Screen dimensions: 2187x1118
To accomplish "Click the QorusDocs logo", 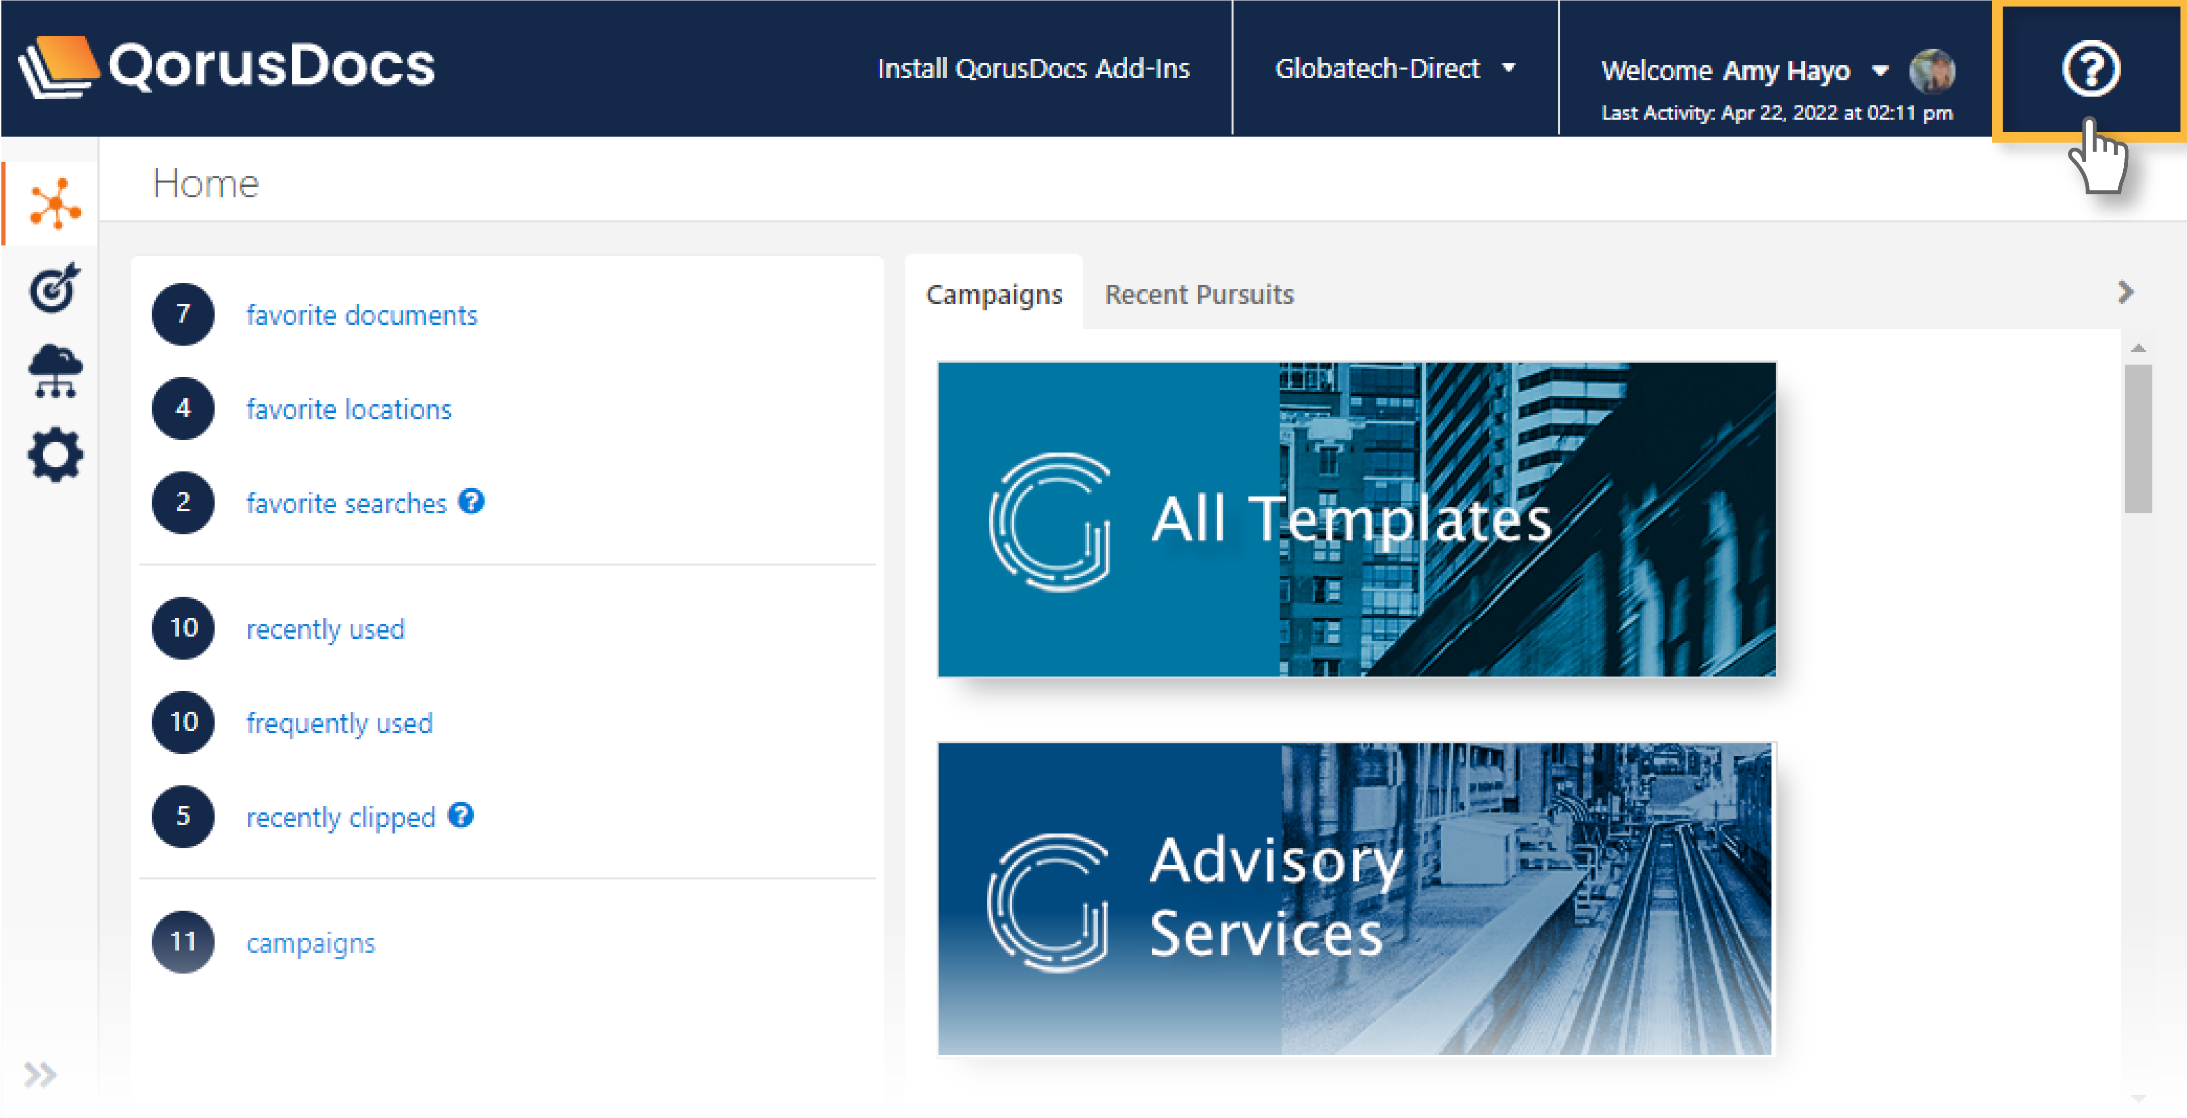I will (x=226, y=66).
